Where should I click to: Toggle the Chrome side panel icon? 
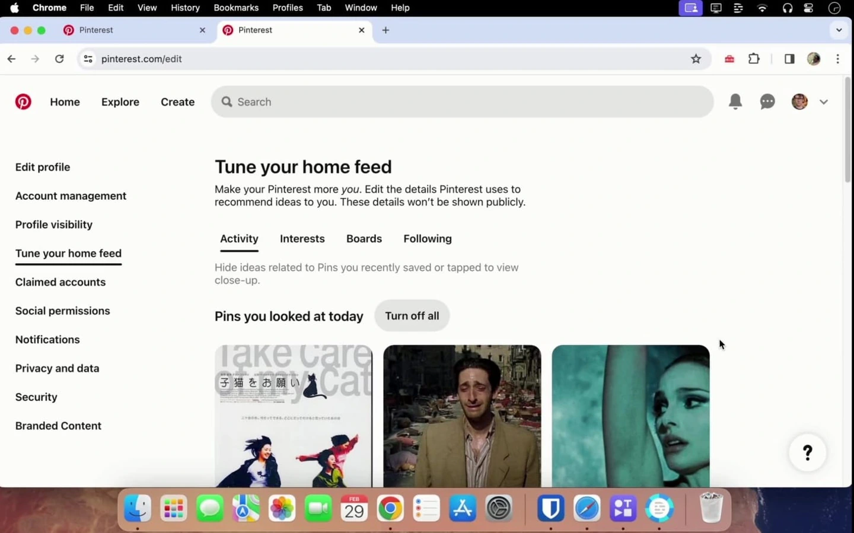point(789,59)
